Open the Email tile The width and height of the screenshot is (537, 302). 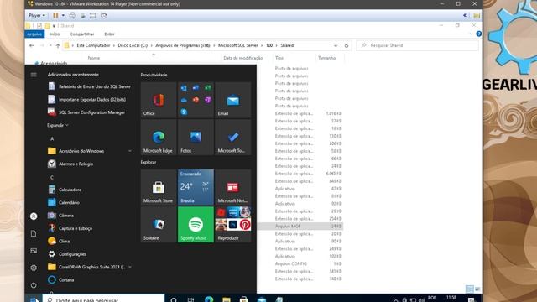click(233, 100)
